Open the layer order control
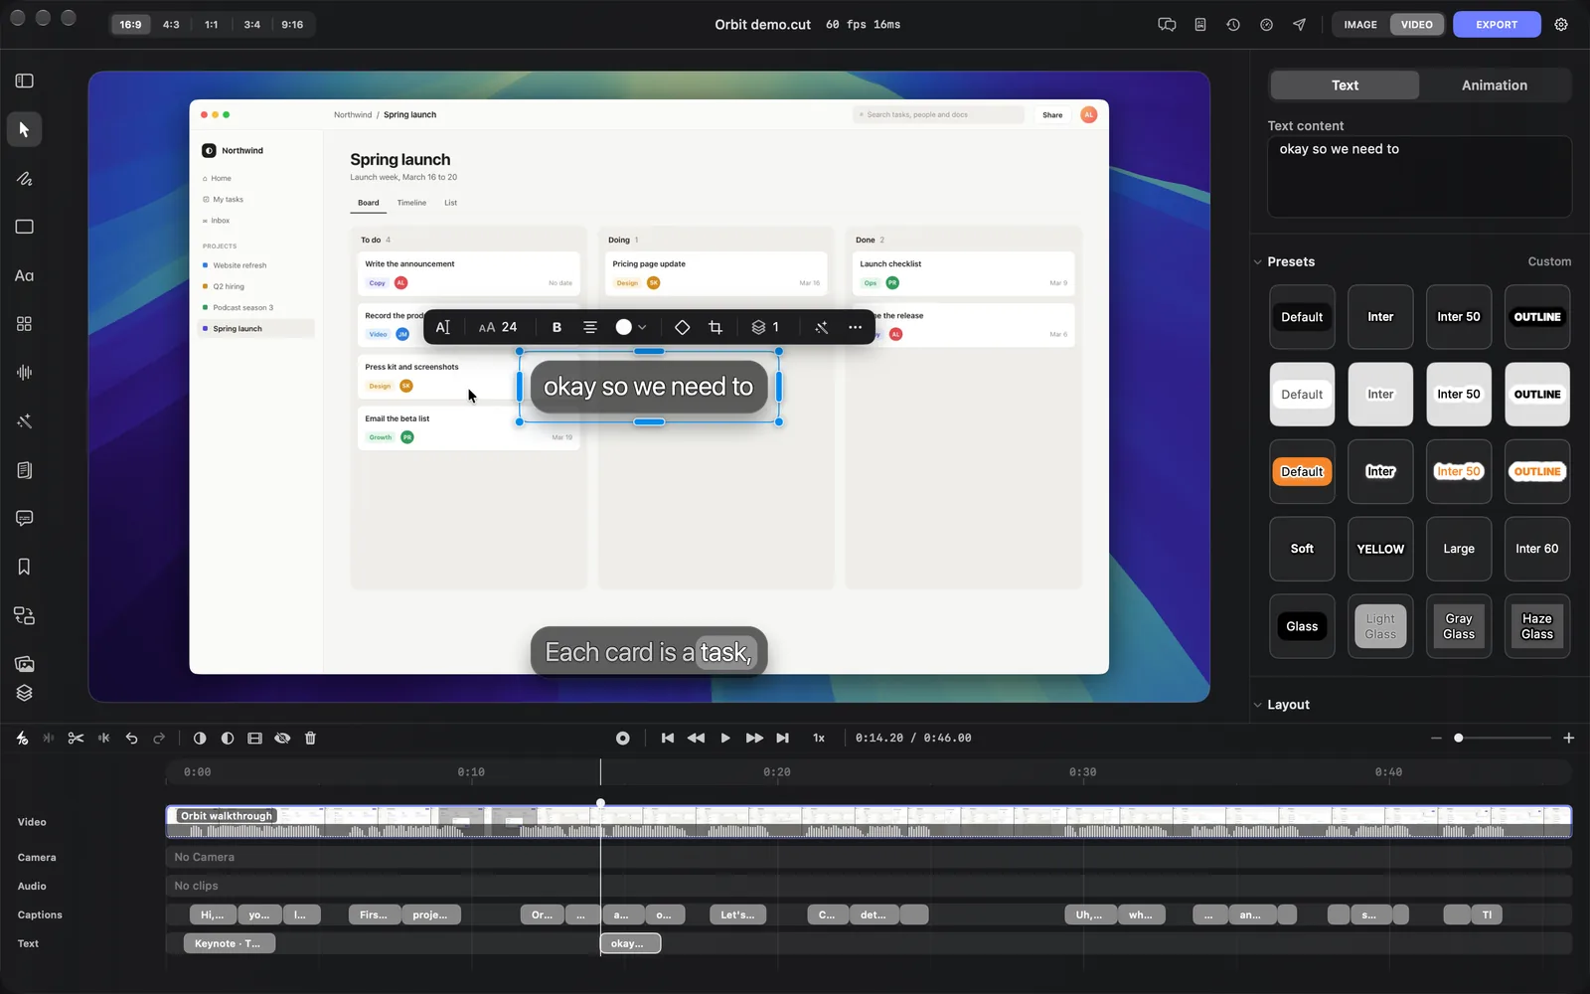This screenshot has height=994, width=1590. 765,327
